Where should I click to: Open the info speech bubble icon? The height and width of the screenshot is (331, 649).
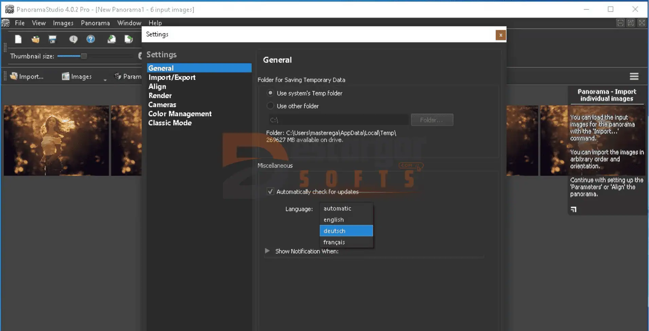click(73, 39)
